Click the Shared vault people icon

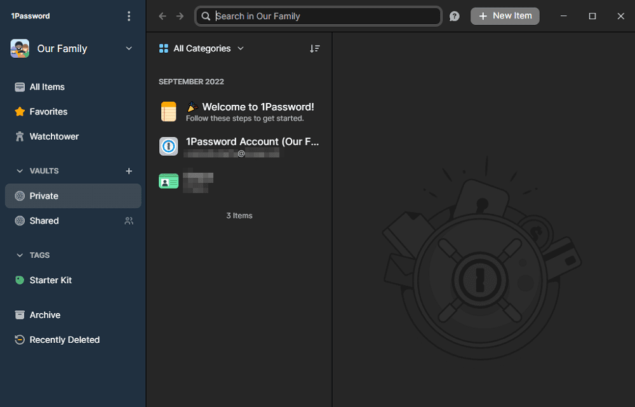(129, 221)
